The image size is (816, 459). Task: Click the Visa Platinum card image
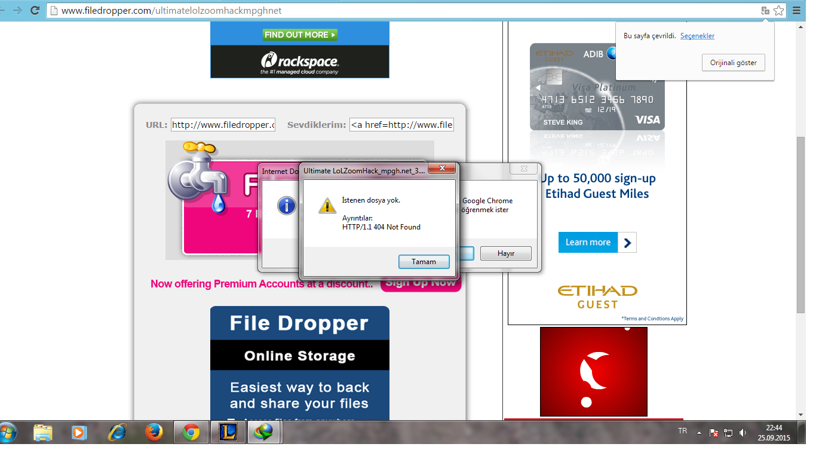tap(597, 87)
